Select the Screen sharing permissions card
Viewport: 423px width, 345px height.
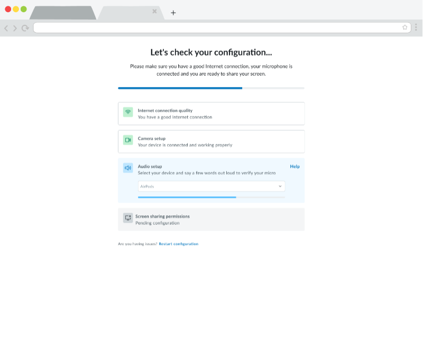point(211,220)
